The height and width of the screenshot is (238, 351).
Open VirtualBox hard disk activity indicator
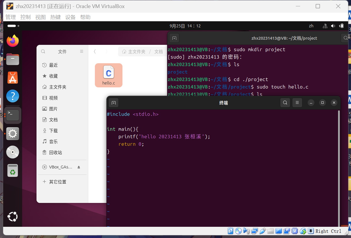(230, 231)
